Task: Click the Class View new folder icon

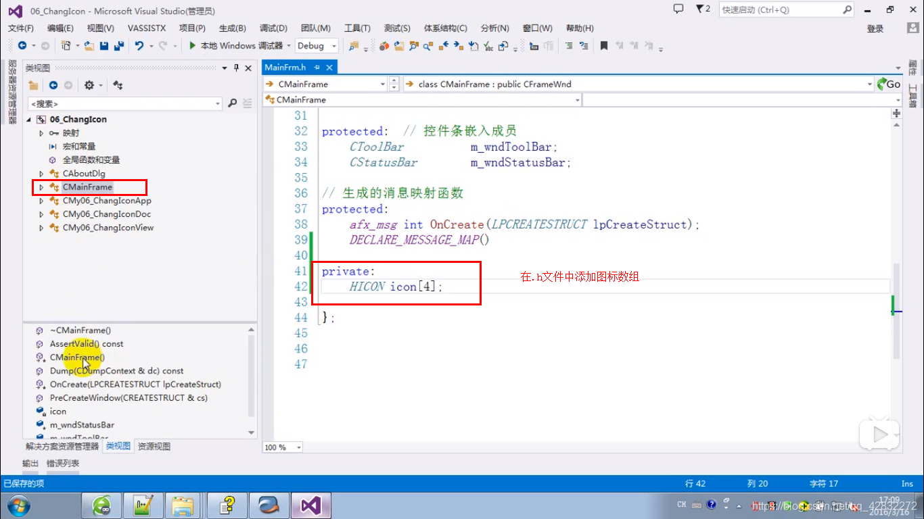Action: tap(33, 85)
